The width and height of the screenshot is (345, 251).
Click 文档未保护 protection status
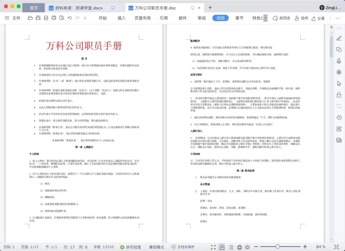tap(183, 247)
